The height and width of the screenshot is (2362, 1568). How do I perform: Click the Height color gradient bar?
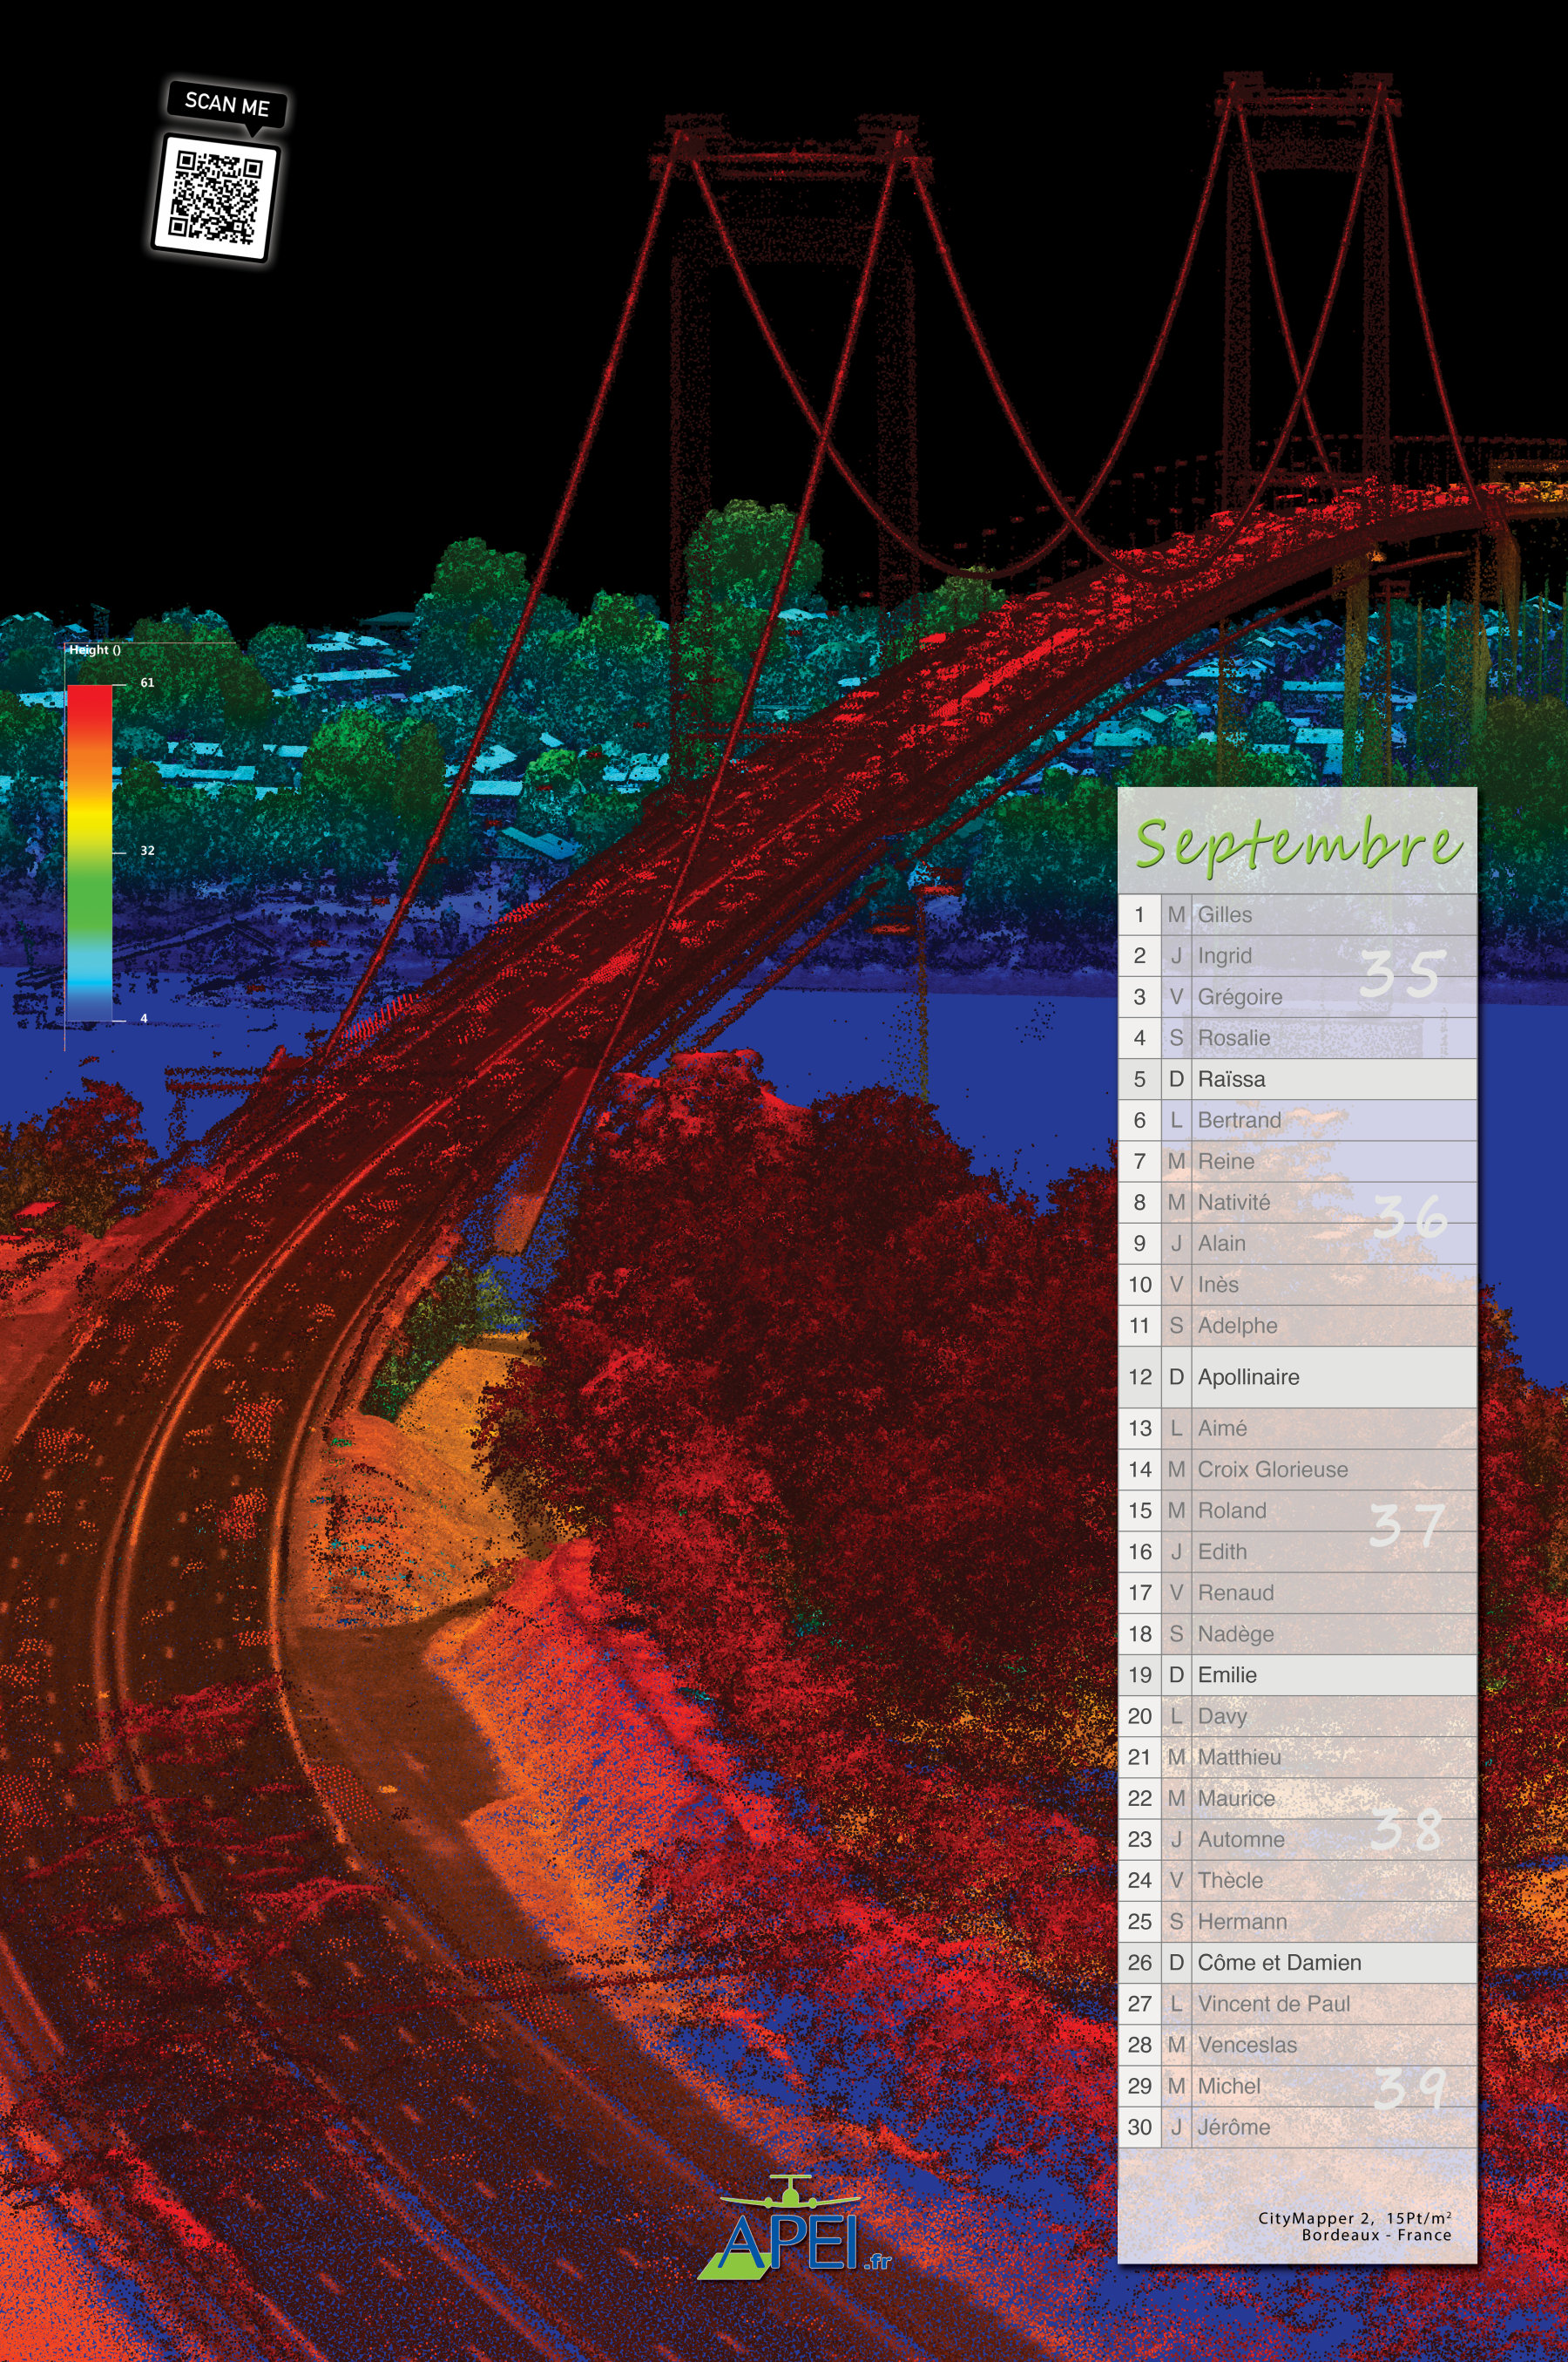click(89, 852)
